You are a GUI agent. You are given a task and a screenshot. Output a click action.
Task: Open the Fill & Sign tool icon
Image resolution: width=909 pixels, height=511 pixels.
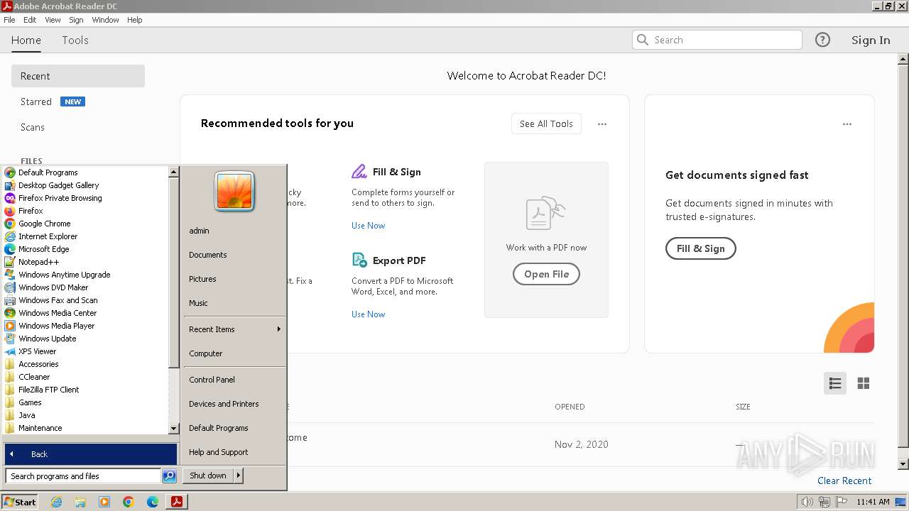point(359,172)
